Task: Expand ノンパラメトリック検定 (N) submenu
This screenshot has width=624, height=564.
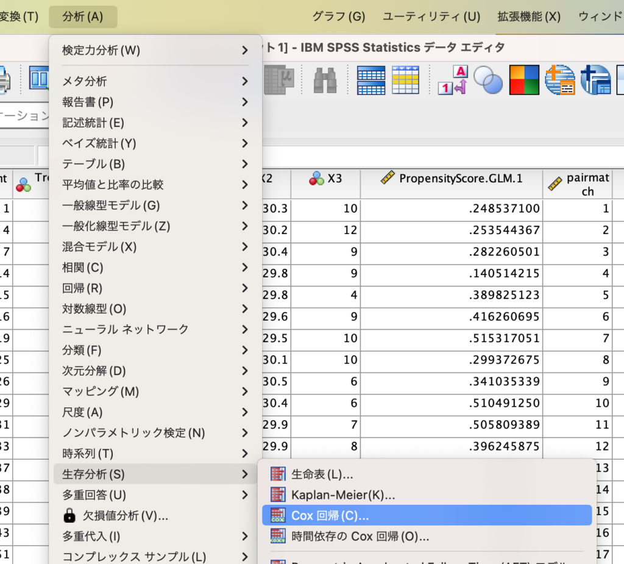Action: (155, 433)
